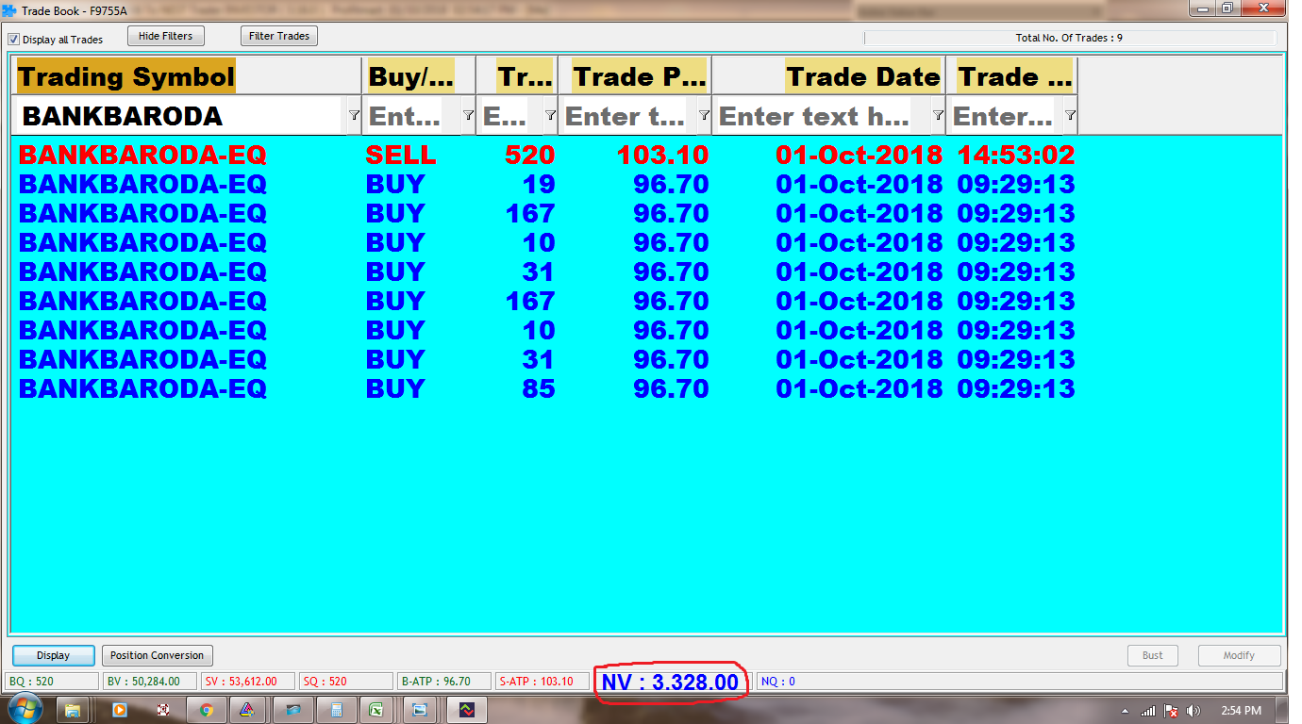Sort by Trade Quantity column header

point(517,76)
